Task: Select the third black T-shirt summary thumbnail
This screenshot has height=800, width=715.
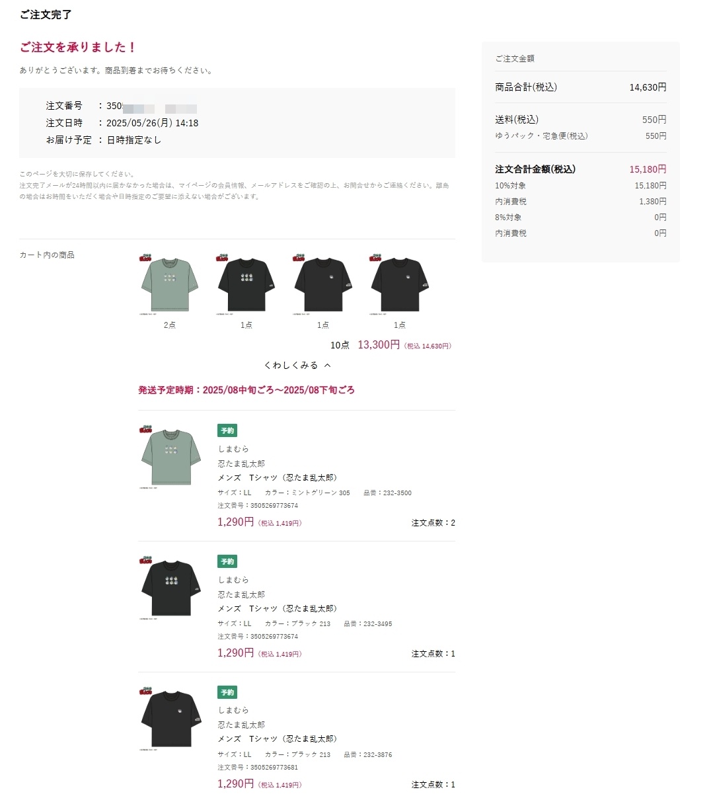Action: [322, 284]
